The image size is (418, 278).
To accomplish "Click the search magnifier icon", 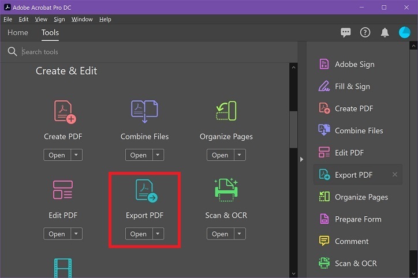I will pyautogui.click(x=12, y=51).
